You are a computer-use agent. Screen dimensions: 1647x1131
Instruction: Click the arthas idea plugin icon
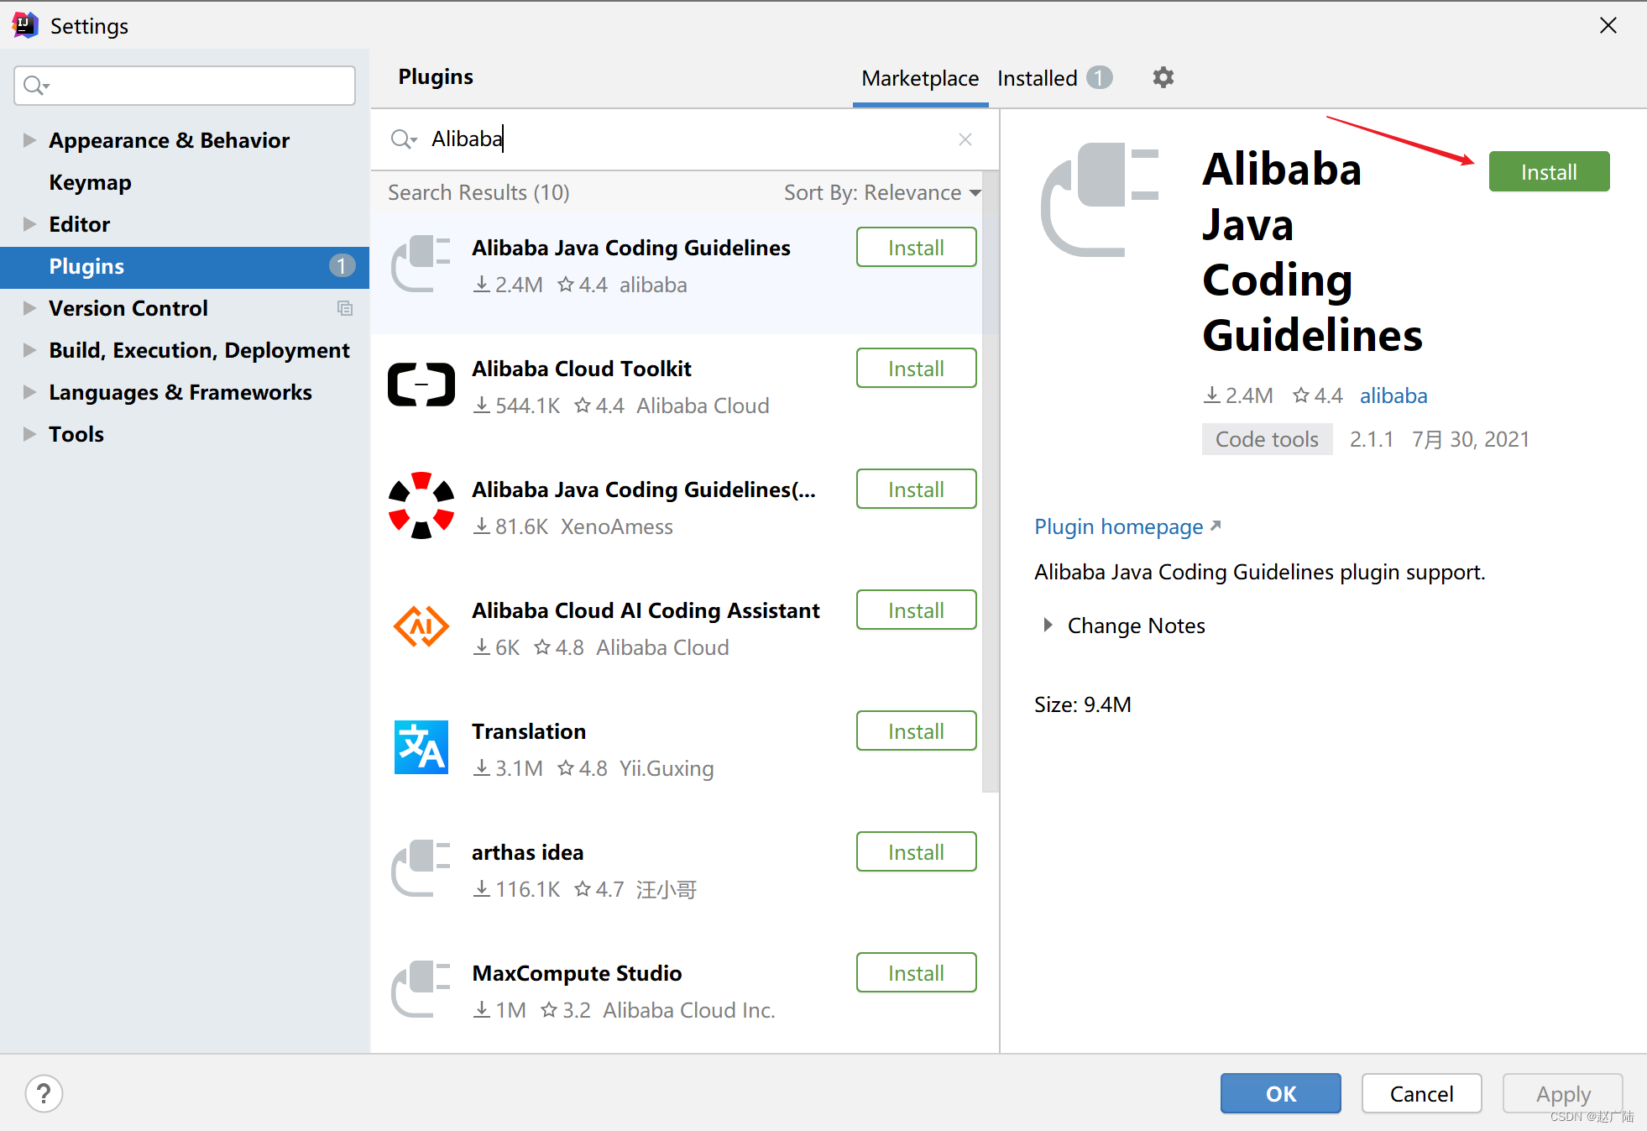pyautogui.click(x=421, y=868)
